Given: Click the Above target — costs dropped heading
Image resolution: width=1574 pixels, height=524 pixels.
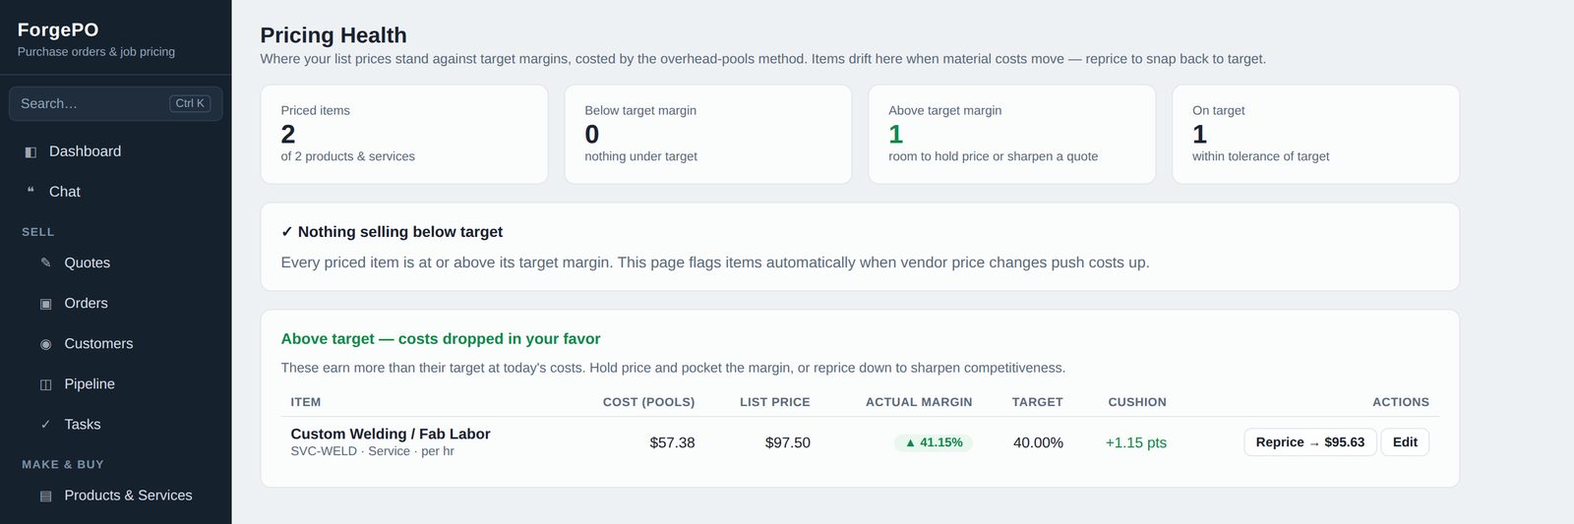Looking at the screenshot, I should 441,338.
